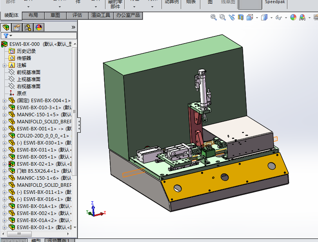Open the ConfigurationManager panel tab icon
Screen dimensions: 318x242
[x=28, y=27]
